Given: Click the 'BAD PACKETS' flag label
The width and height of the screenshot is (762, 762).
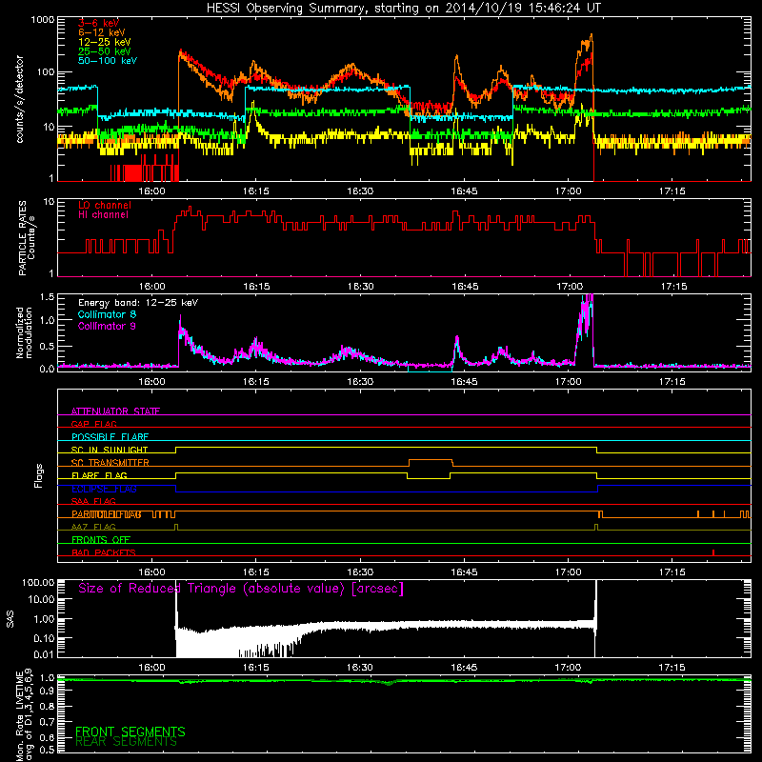Looking at the screenshot, I should tap(104, 552).
